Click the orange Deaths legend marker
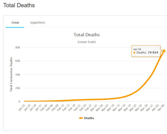 tap(81, 118)
